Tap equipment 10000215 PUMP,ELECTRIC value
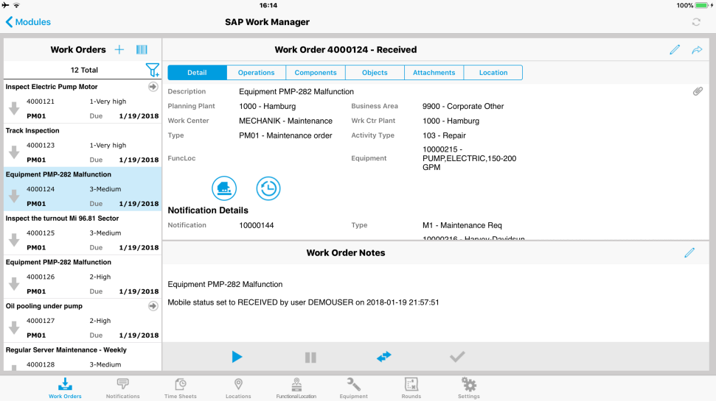 pyautogui.click(x=470, y=158)
